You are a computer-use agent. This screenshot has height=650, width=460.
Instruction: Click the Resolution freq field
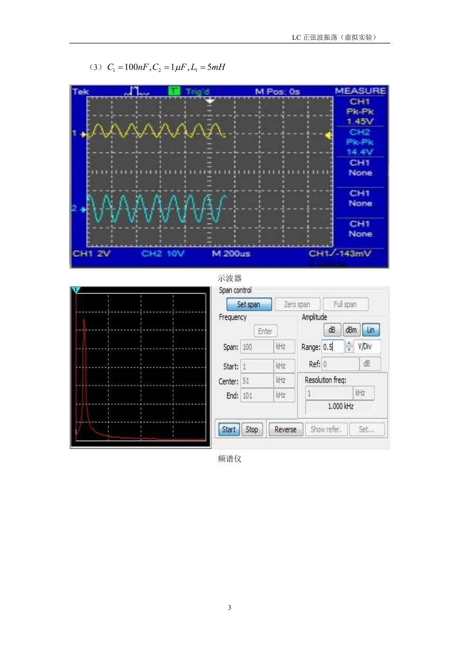(x=329, y=393)
